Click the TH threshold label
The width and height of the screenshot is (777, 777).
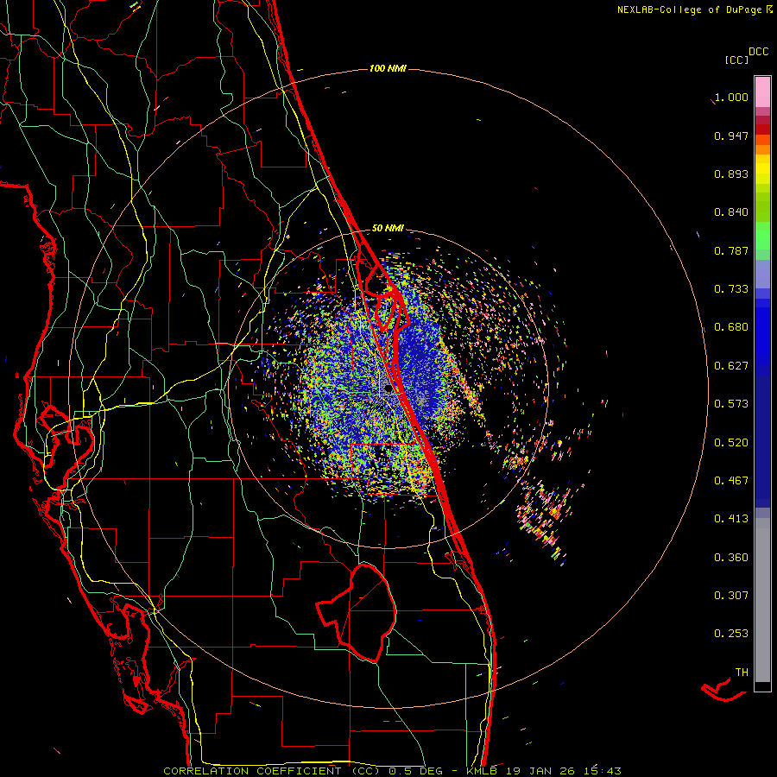click(x=742, y=673)
